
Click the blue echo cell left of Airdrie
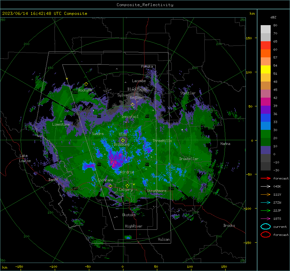[x=89, y=165]
